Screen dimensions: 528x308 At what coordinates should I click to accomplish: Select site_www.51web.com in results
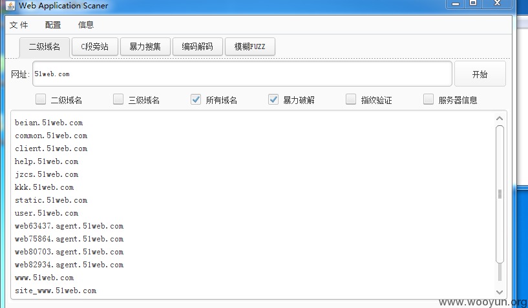point(56,291)
